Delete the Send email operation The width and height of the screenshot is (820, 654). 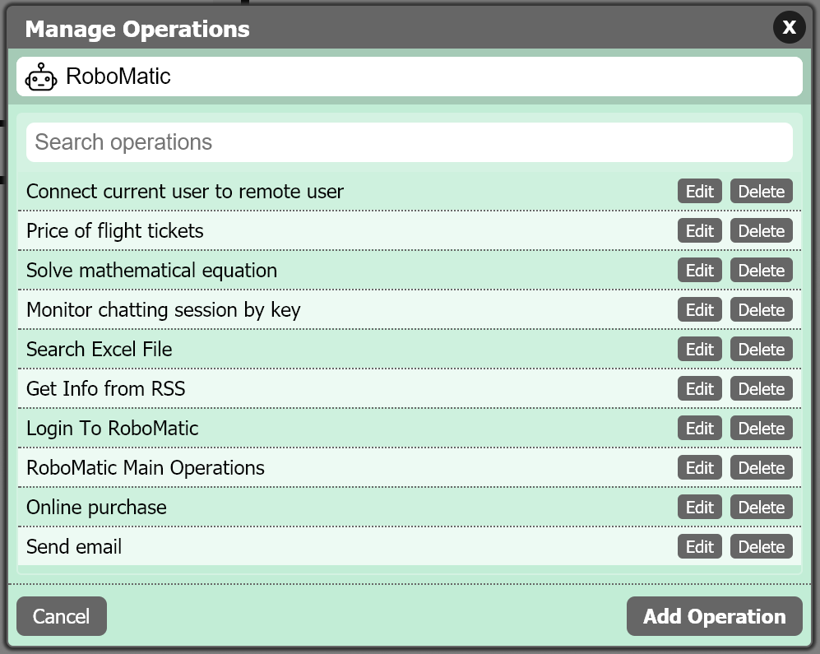(761, 547)
